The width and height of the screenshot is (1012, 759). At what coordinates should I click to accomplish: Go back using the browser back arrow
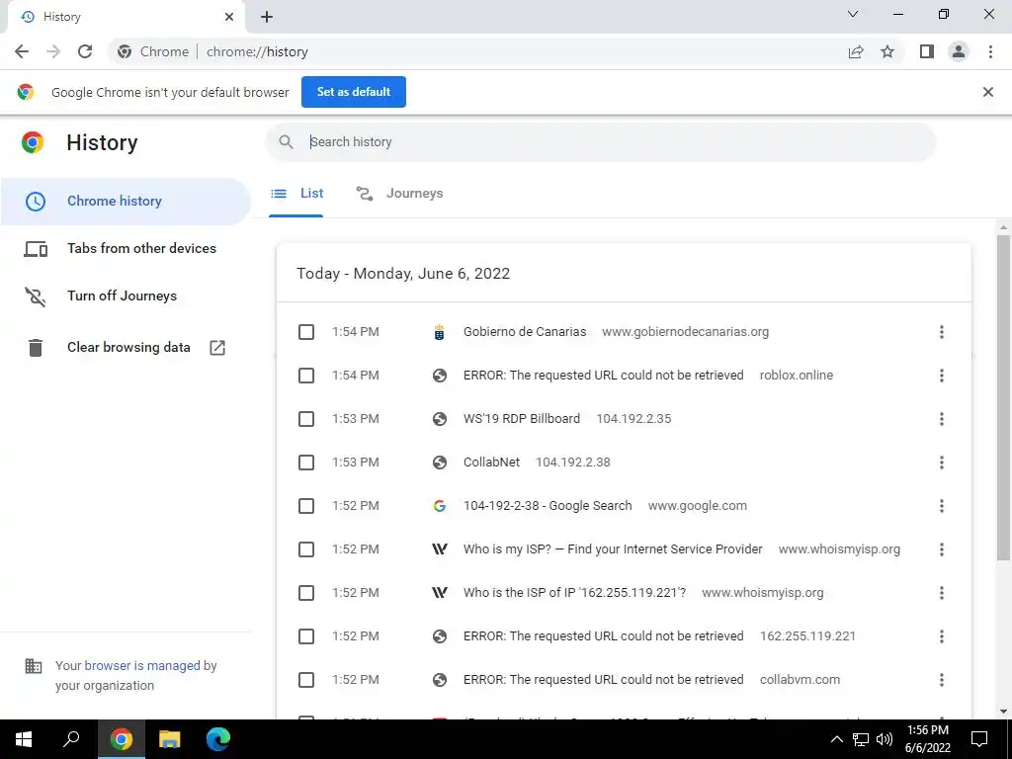pyautogui.click(x=22, y=51)
